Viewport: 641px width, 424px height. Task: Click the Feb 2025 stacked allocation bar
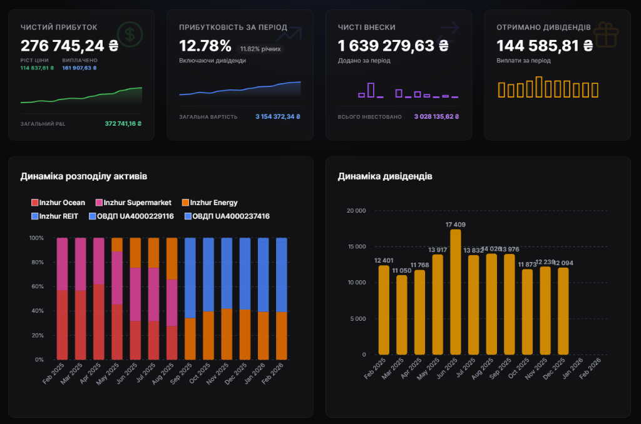tap(62, 298)
